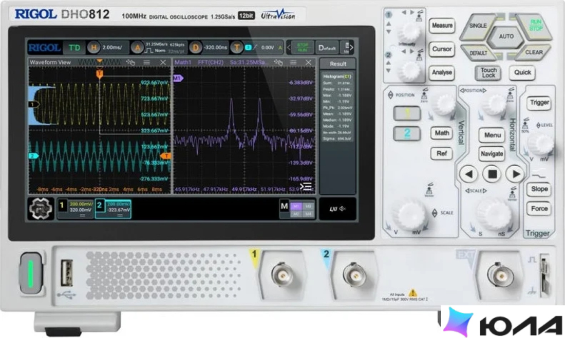Open the Result panel tab

[x=337, y=64]
